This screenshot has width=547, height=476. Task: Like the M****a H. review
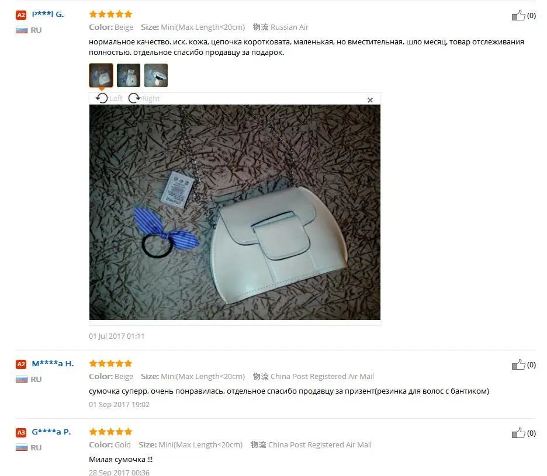point(518,365)
